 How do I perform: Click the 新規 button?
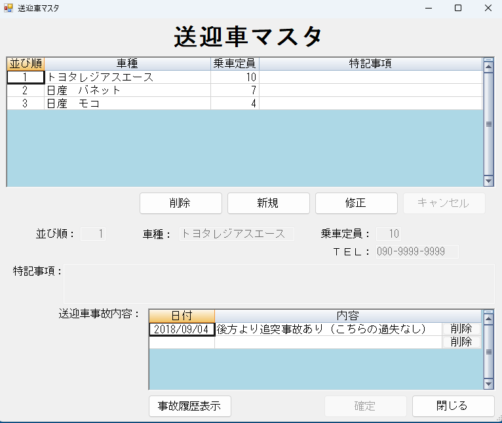[268, 203]
